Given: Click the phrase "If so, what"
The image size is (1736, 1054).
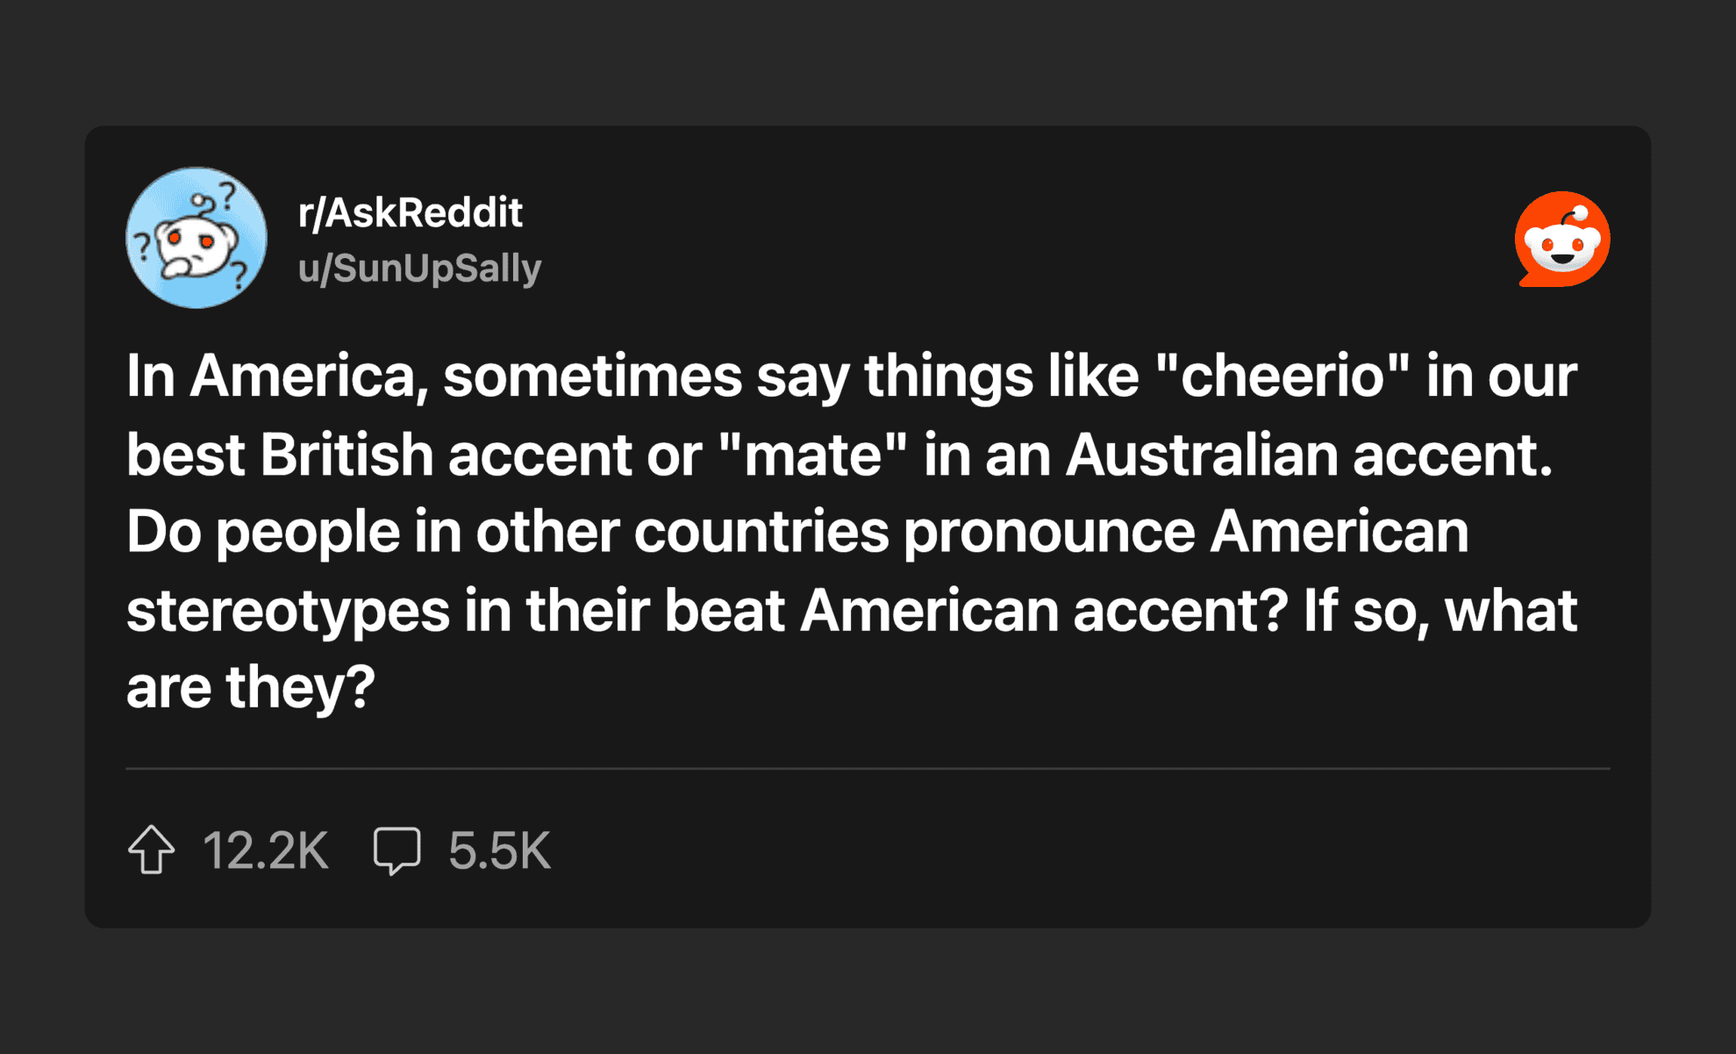Looking at the screenshot, I should point(1440,611).
